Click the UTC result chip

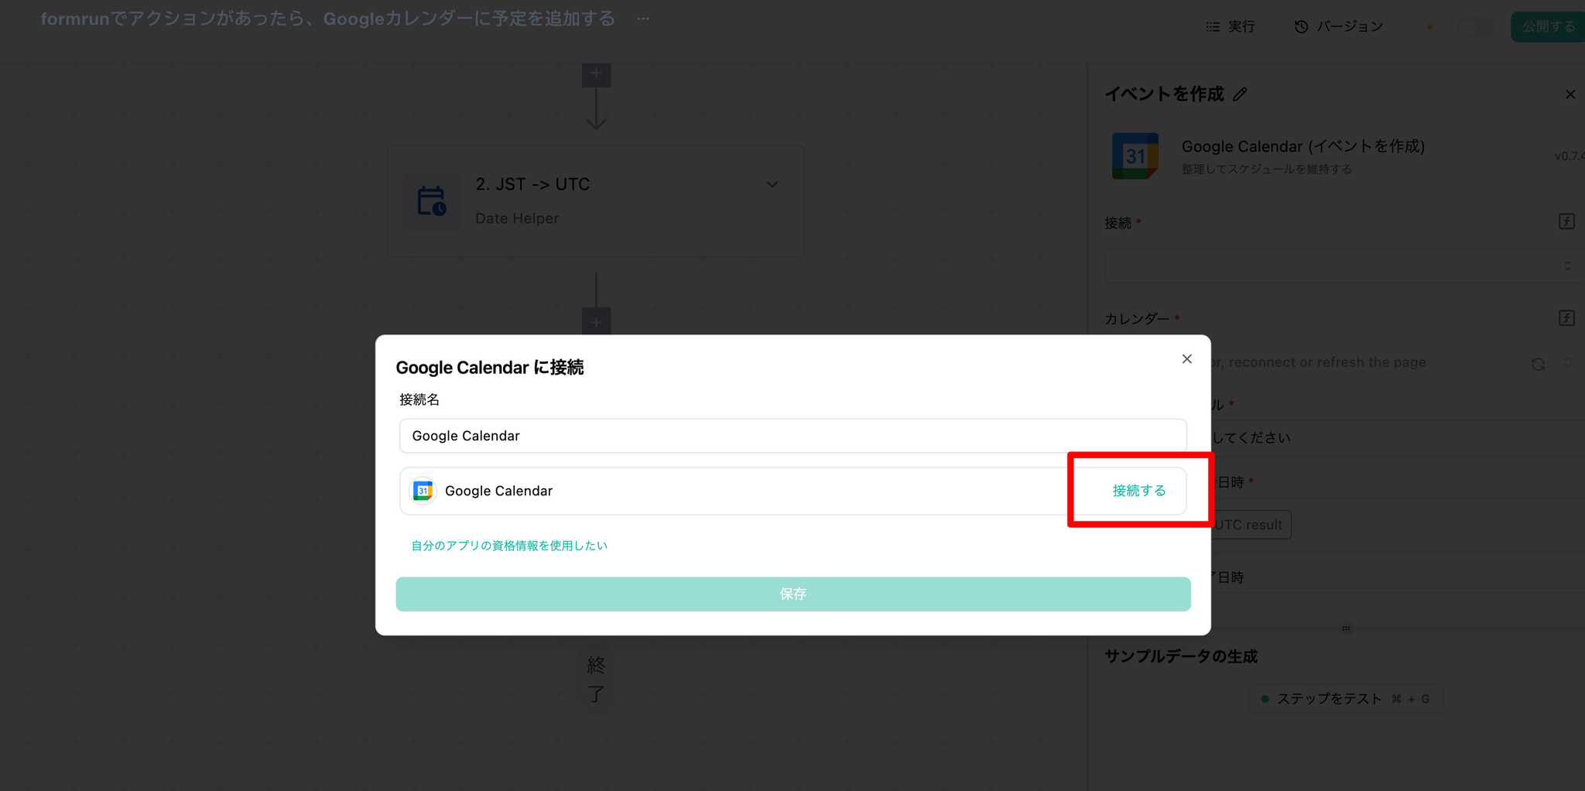coord(1249,525)
